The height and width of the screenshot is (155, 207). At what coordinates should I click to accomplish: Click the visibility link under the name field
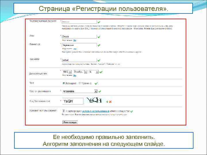tap(75, 40)
